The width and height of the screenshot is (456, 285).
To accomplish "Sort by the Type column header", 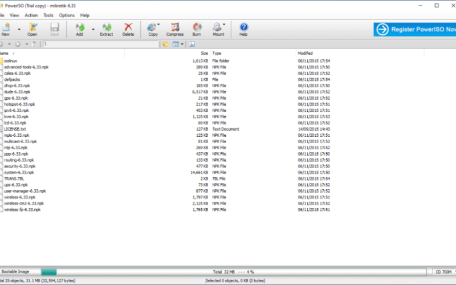I will click(x=253, y=53).
